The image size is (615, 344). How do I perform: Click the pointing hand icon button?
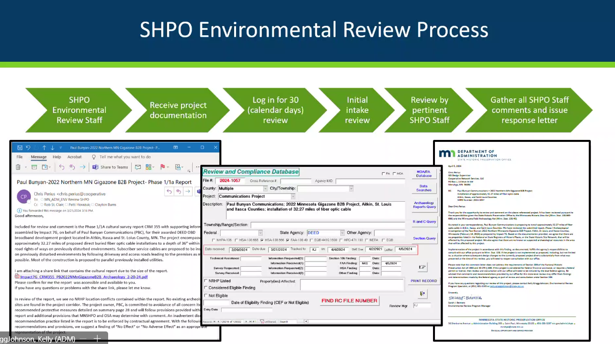pos(423,267)
